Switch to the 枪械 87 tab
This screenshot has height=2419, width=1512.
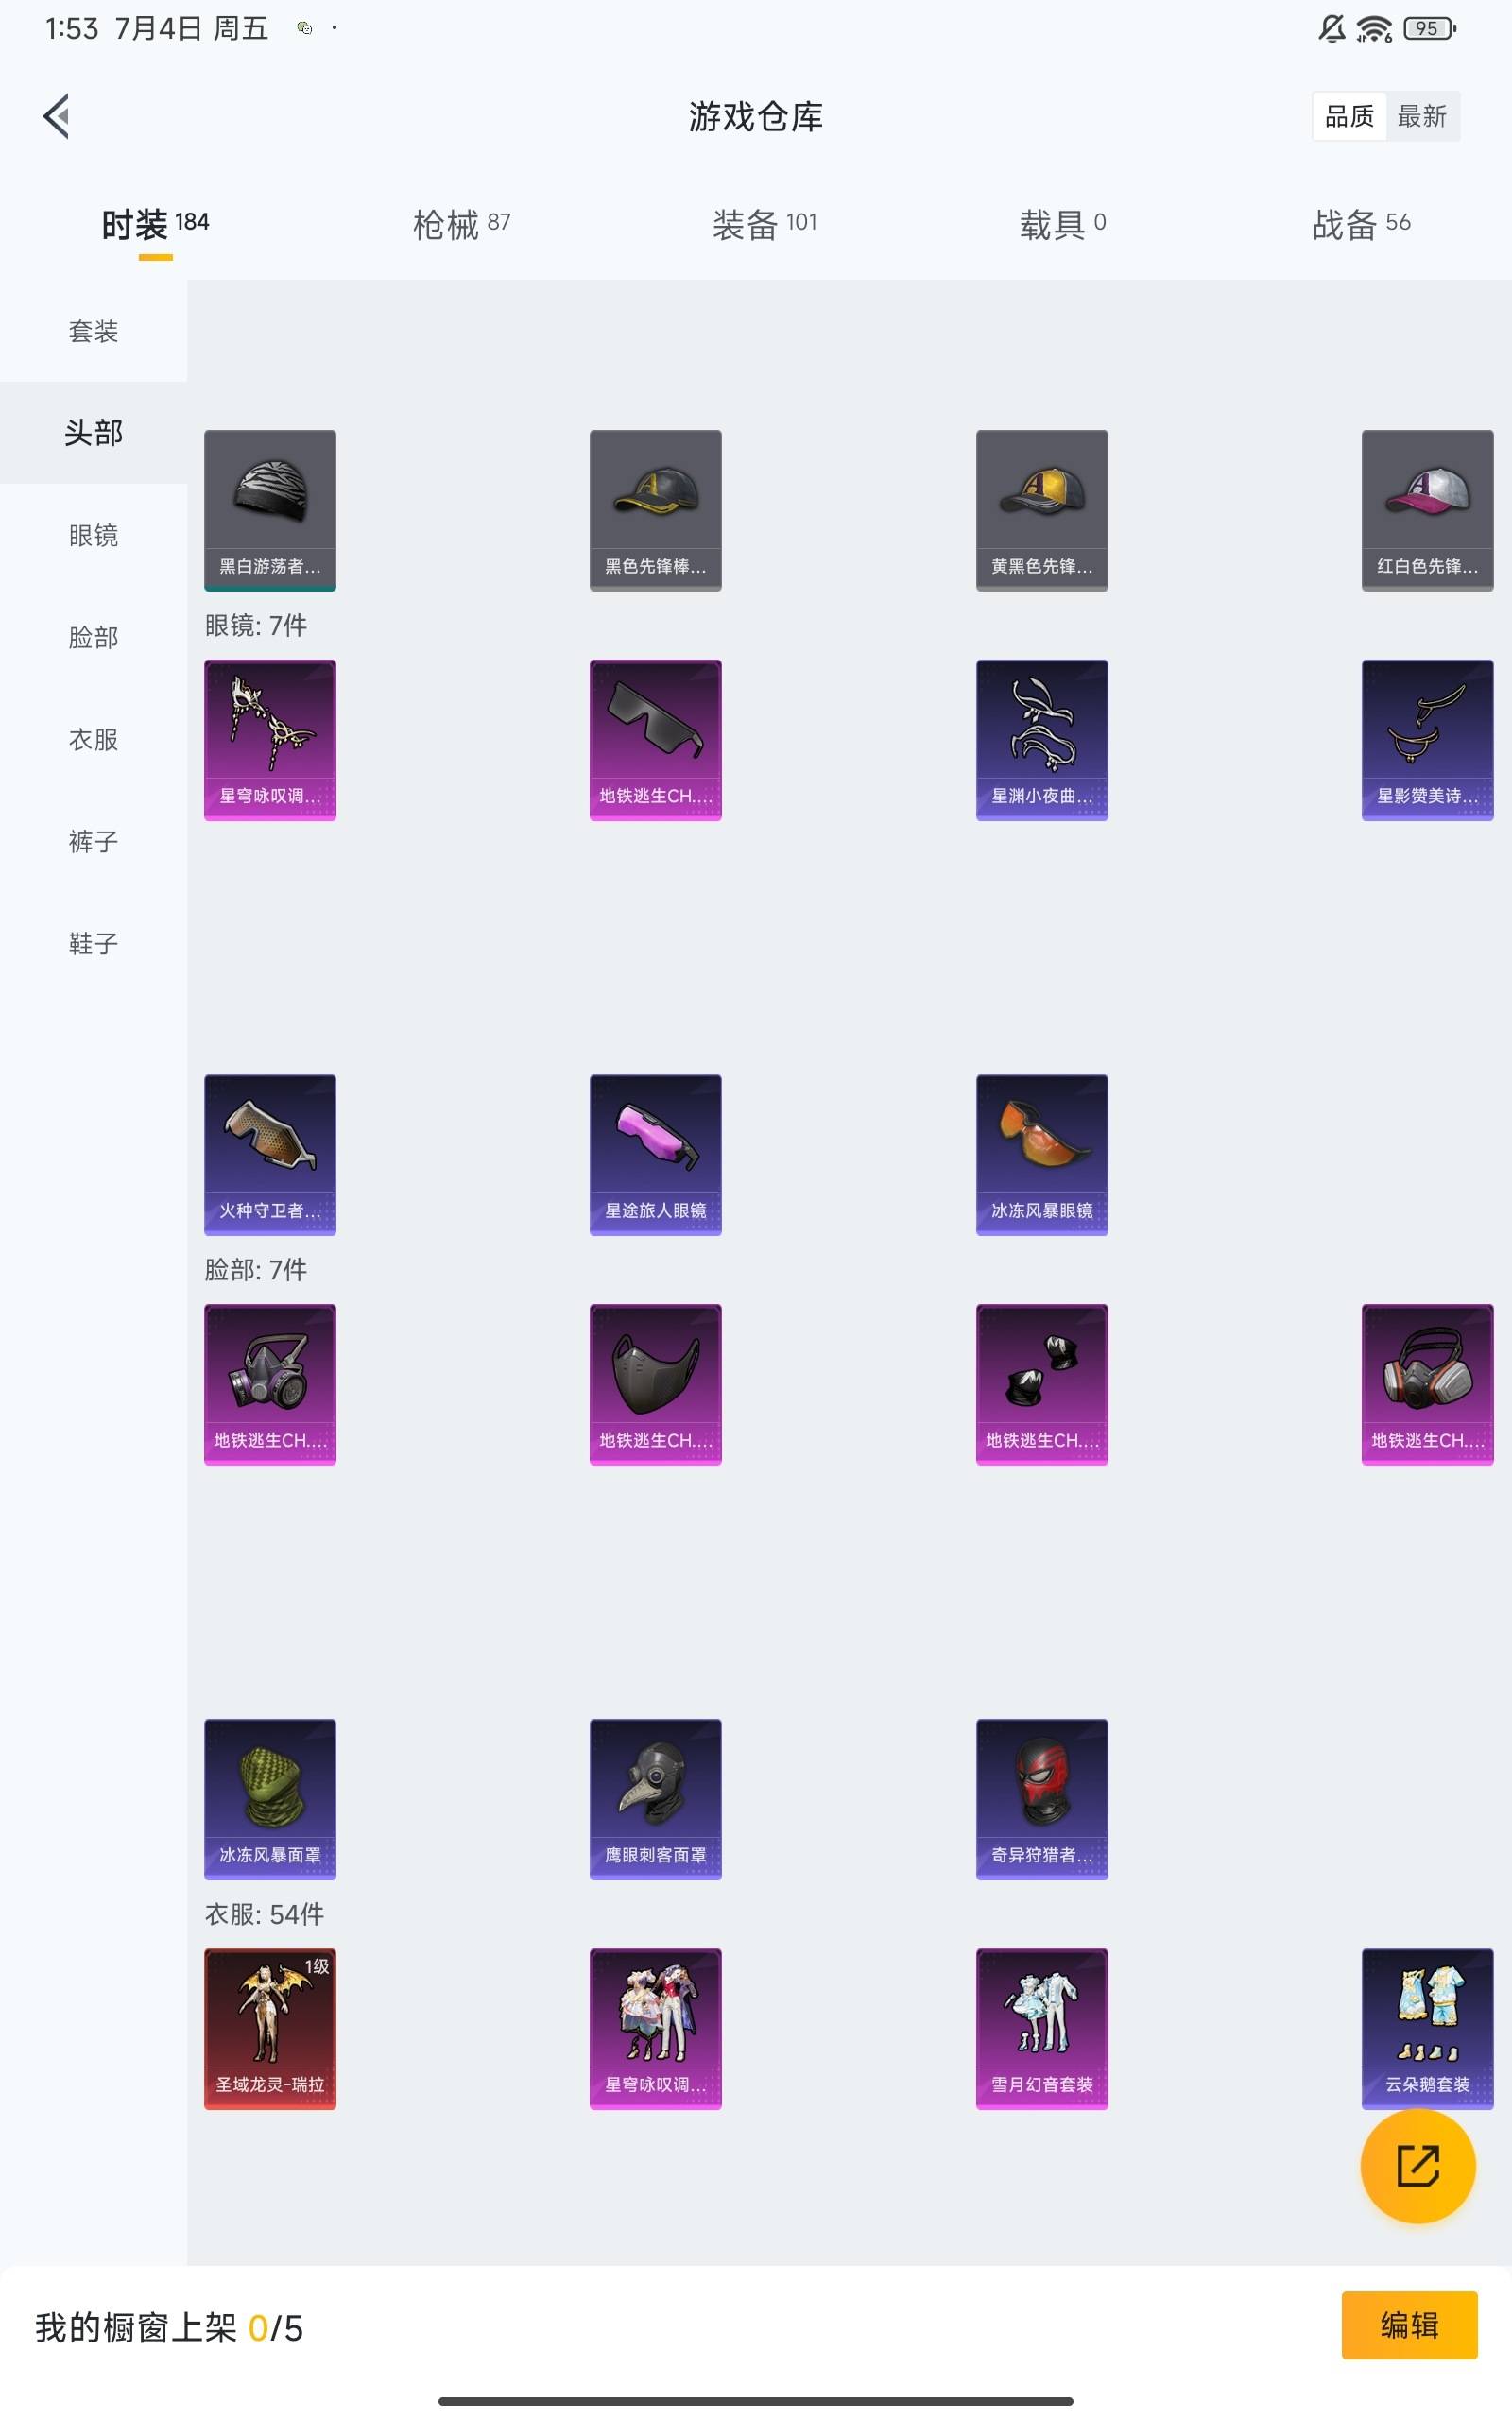coord(461,224)
